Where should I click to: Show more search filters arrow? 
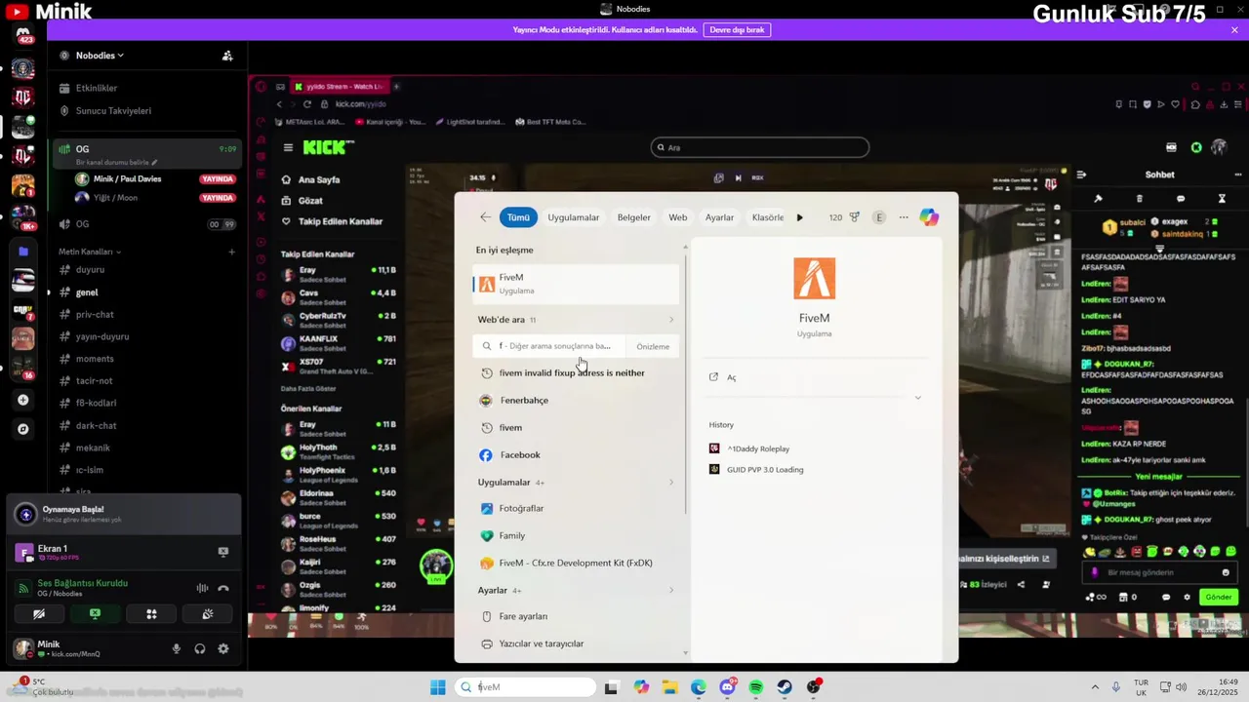[800, 217]
